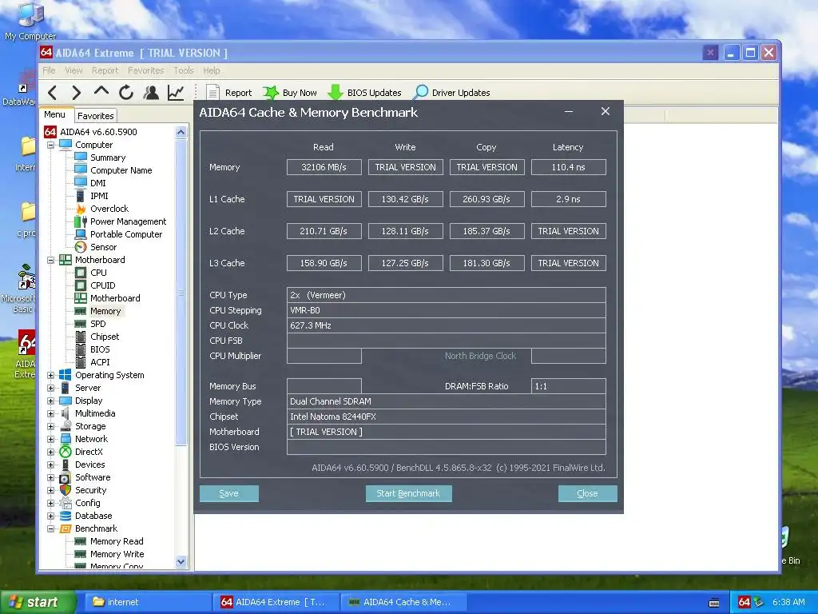Screen dimensions: 818x614
Task: Open the user icon in toolbar
Action: (x=151, y=93)
